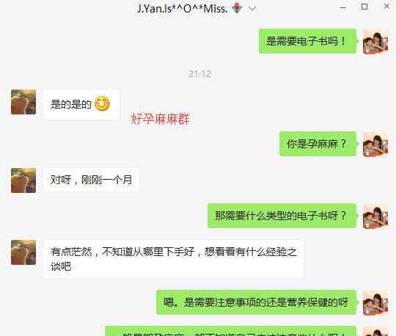Open contact avatar next to 是的是的 message
Screen dimensions: 396x336
point(23,102)
